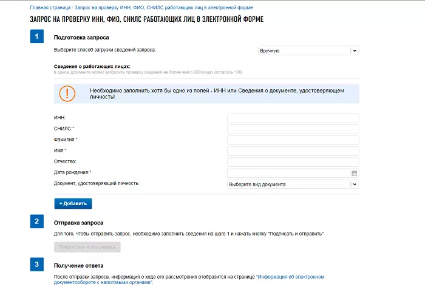Open the date of birth calendar picker
Image resolution: width=425 pixels, height=298 pixels.
(x=355, y=173)
